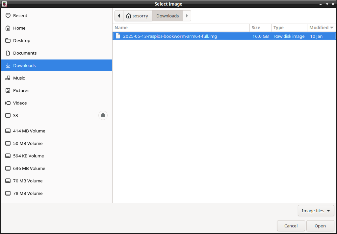
Task: Select the 414 MB Volume entry
Action: tap(56, 131)
